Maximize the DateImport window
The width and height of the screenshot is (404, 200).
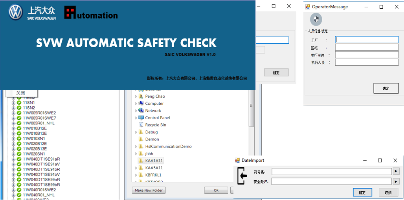pos(380,160)
